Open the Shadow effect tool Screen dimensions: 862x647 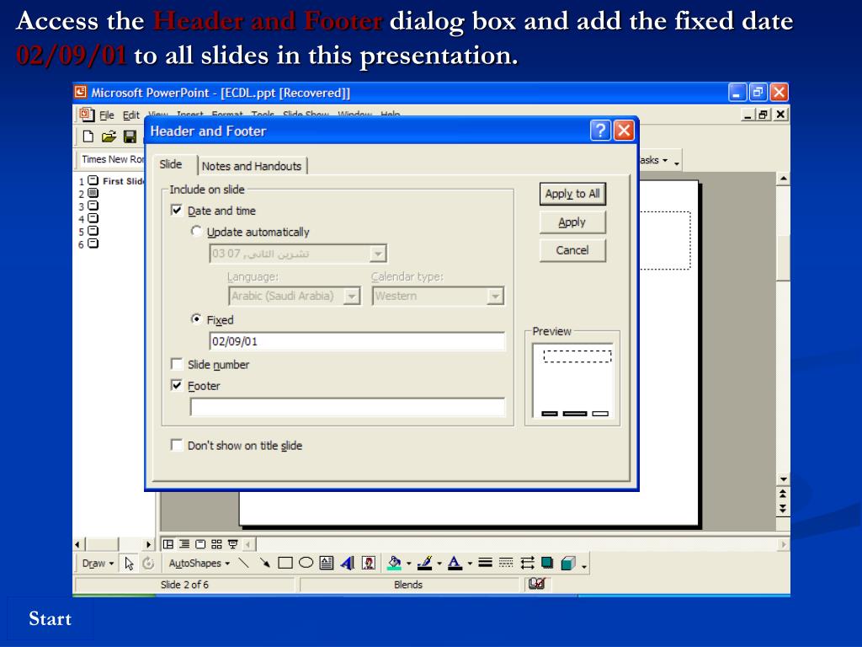tap(547, 563)
